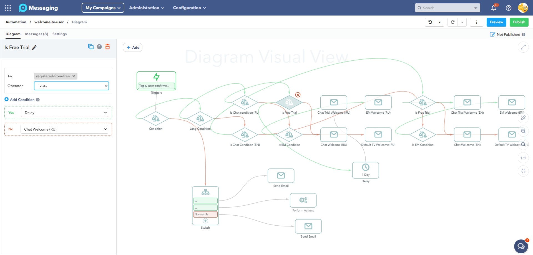Image resolution: width=533 pixels, height=255 pixels.
Task: Click the redo icon
Action: (x=452, y=22)
